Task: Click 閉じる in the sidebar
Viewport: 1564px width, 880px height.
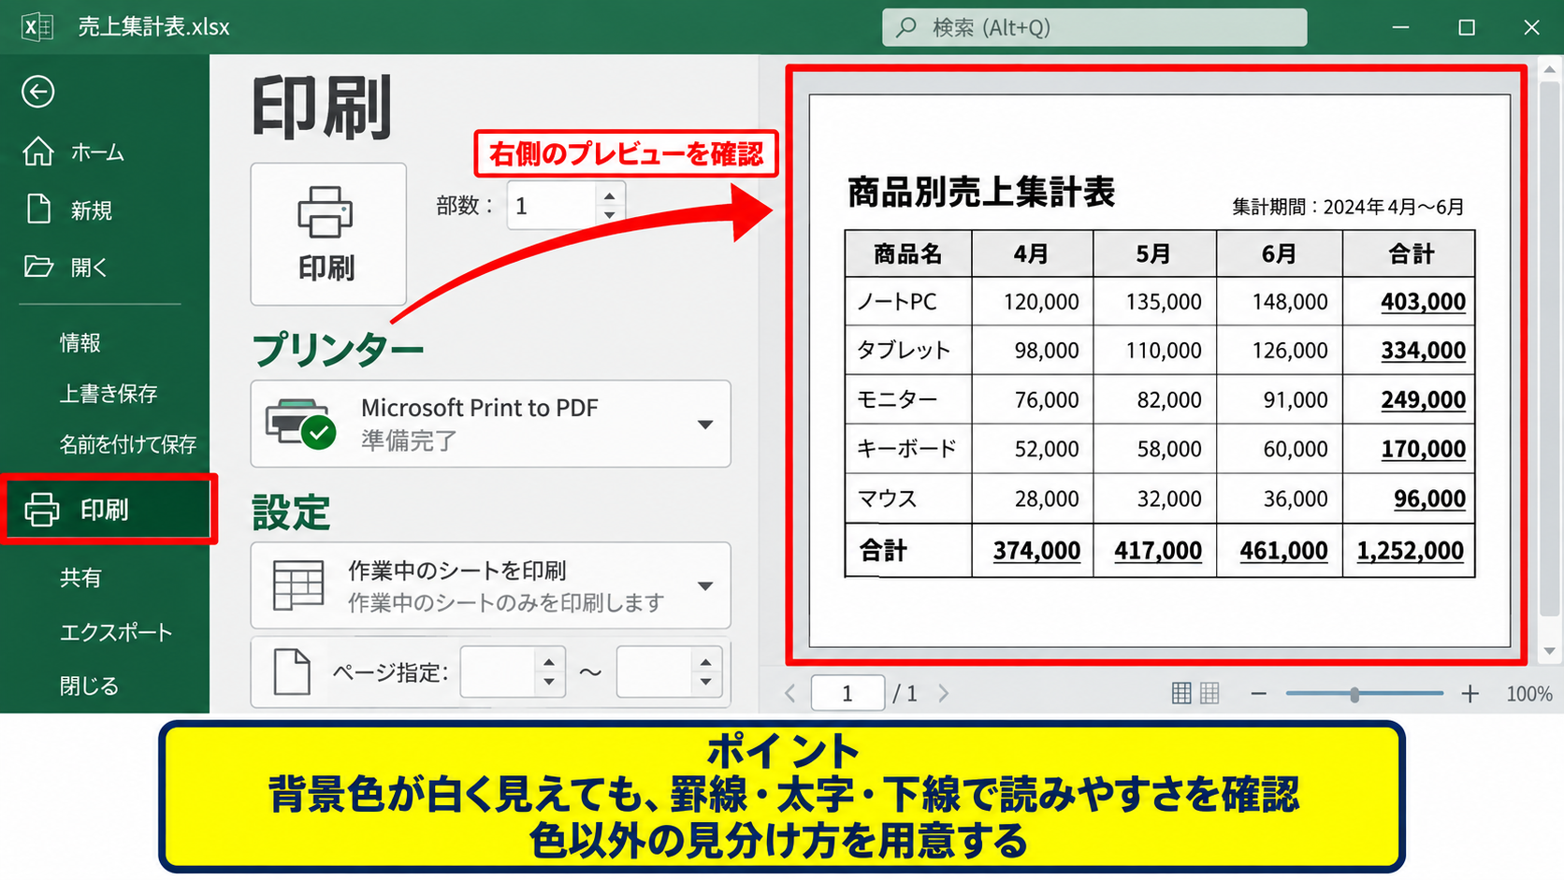Action: coord(90,686)
